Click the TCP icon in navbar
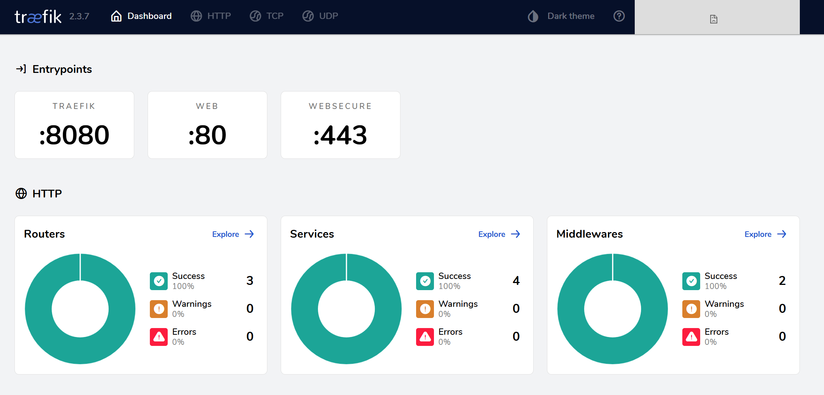This screenshot has width=824, height=395. click(255, 16)
